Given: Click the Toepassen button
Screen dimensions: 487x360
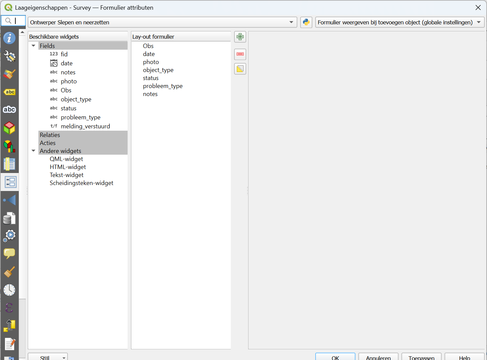Looking at the screenshot, I should pos(421,357).
